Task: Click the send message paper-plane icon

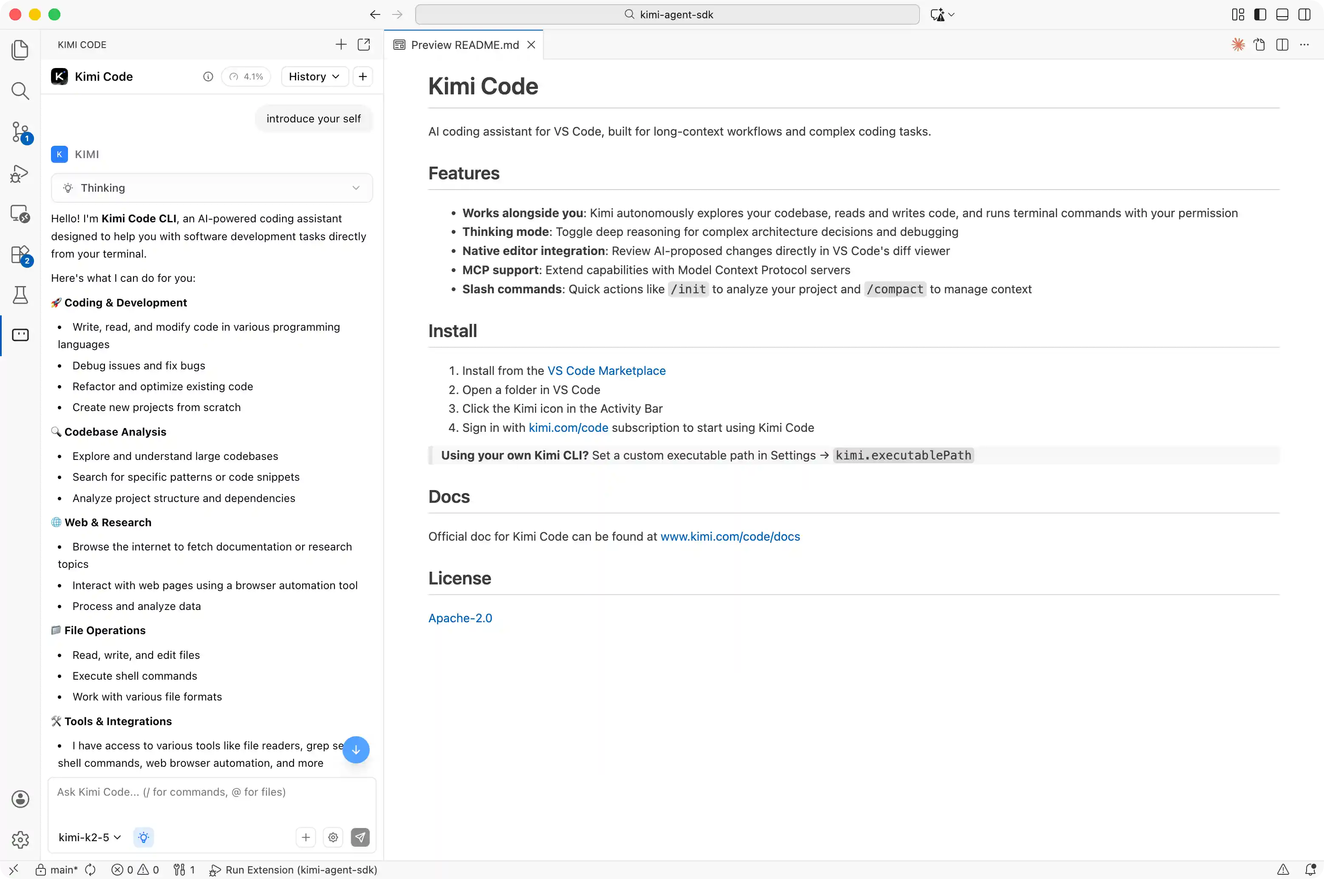Action: pyautogui.click(x=360, y=837)
